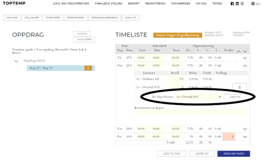Click the Ons 28/8 Slutt time 18:00 field
The width and height of the screenshot is (265, 167).
(x=157, y=65)
